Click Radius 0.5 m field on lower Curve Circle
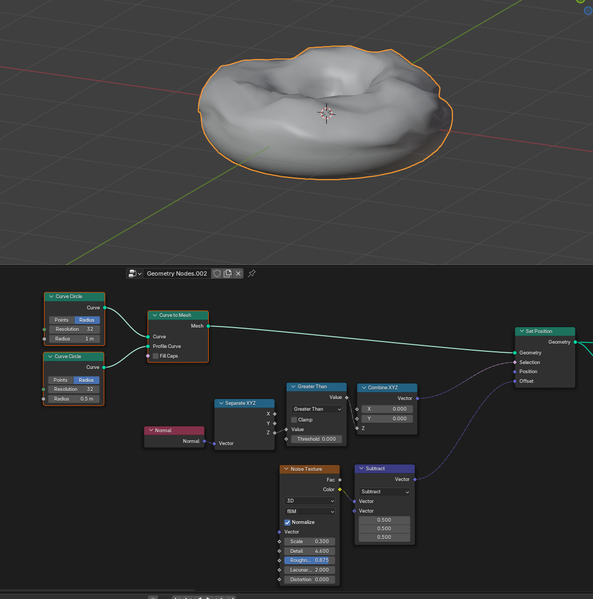This screenshot has width=593, height=599. click(x=74, y=399)
